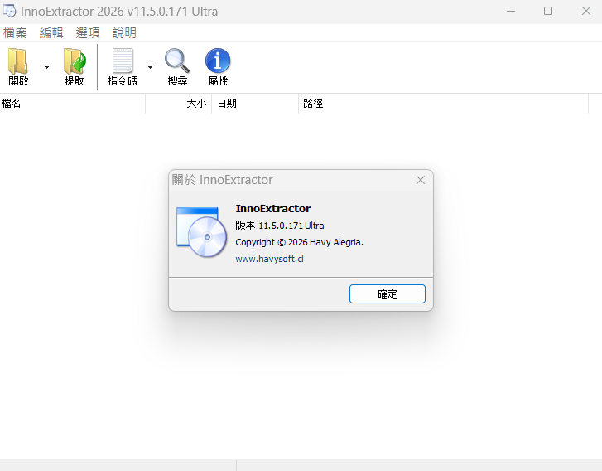Open the 說明 (Help) menu
The width and height of the screenshot is (602, 471).
124,33
